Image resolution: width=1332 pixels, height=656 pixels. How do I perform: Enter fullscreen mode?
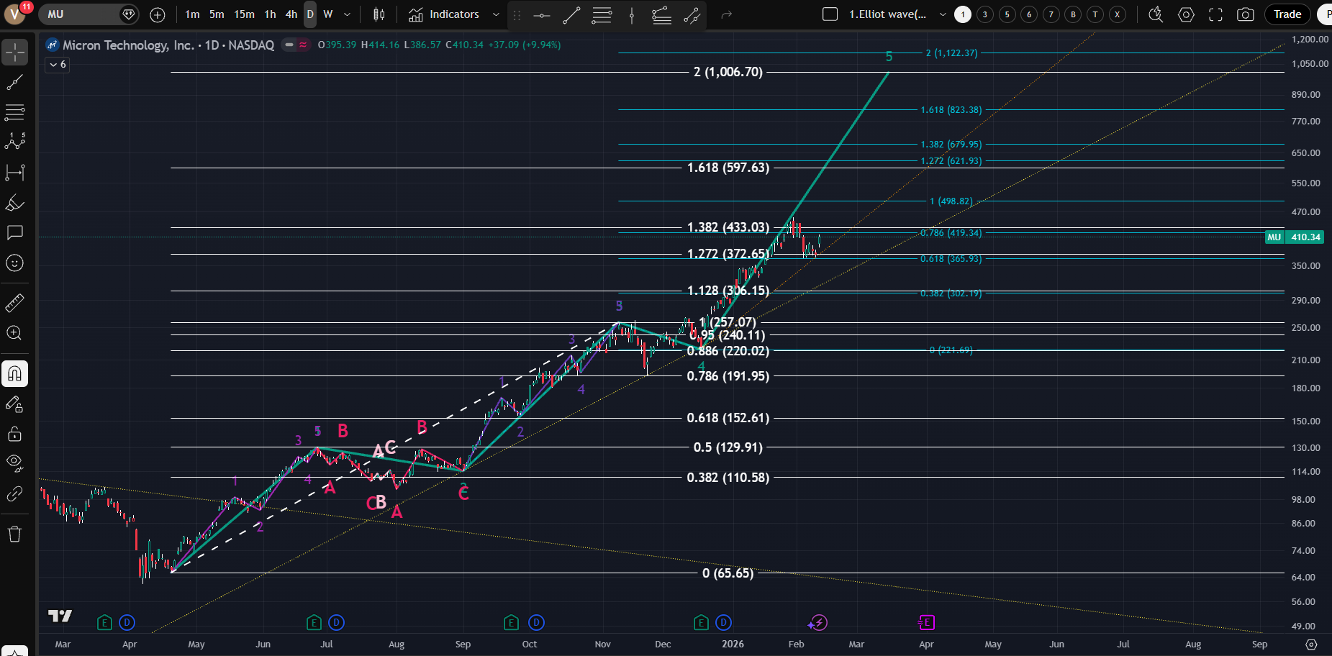[x=1215, y=14]
